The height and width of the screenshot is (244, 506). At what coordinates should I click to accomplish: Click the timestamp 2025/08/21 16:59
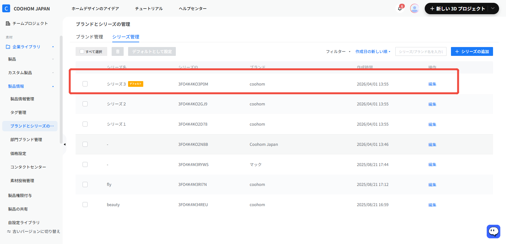[373, 205]
